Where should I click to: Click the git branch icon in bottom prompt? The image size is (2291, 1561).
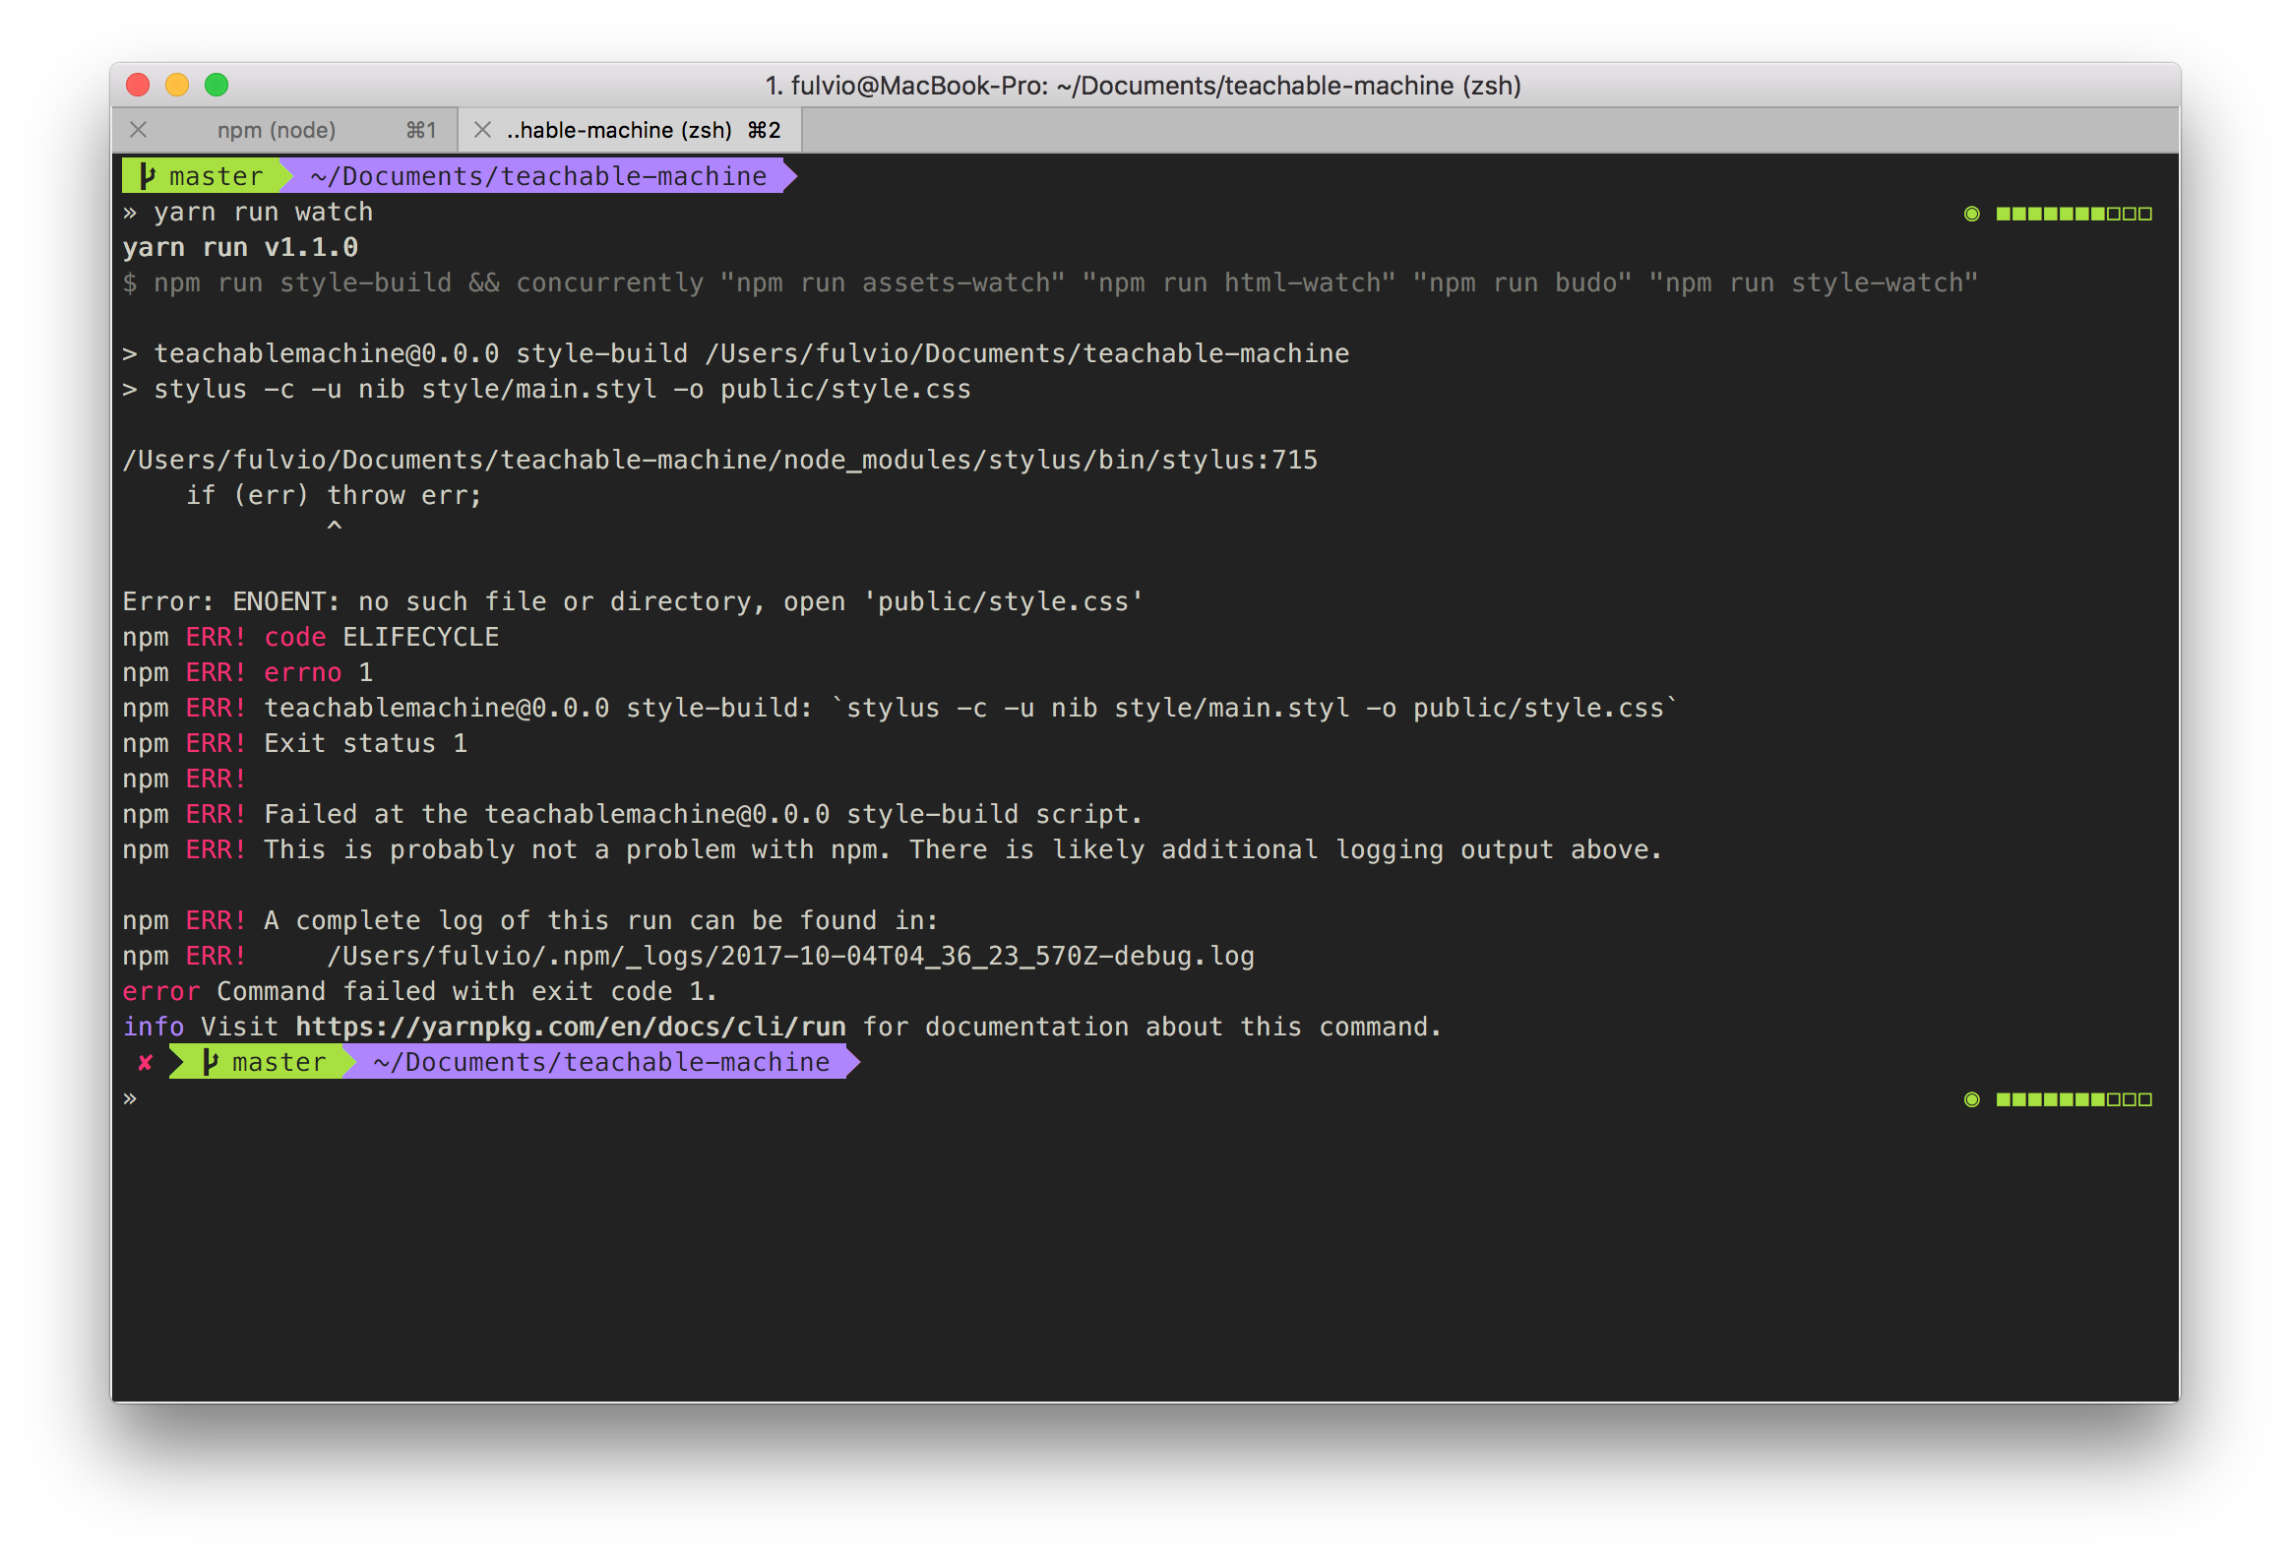(210, 1062)
